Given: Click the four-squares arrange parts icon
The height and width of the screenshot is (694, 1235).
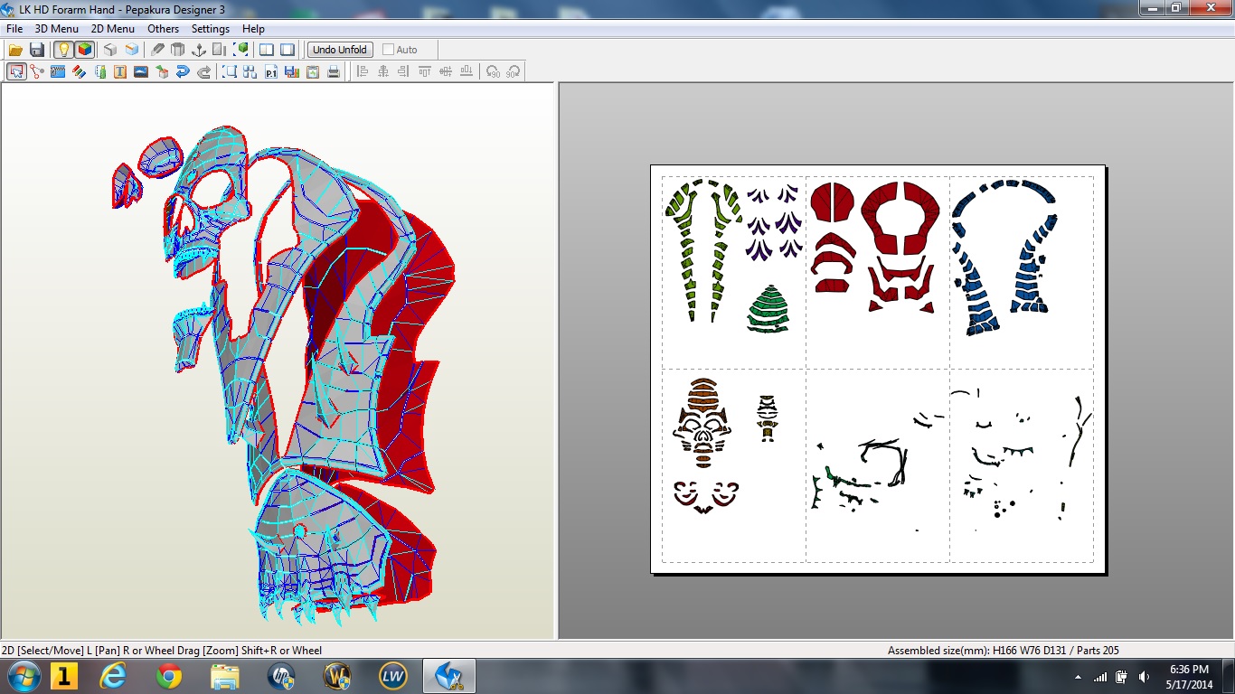Looking at the screenshot, I should (x=250, y=71).
